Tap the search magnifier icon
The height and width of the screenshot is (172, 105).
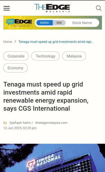(x=99, y=8)
